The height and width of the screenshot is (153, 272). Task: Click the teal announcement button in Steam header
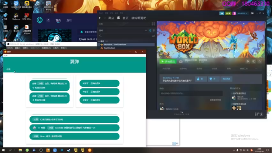[x=222, y=13]
